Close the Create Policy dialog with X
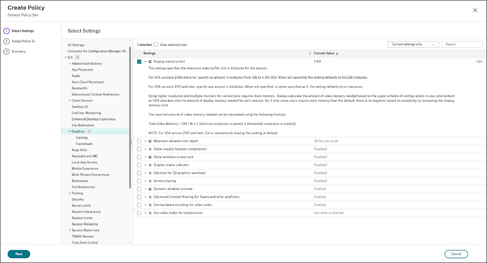 point(475,10)
